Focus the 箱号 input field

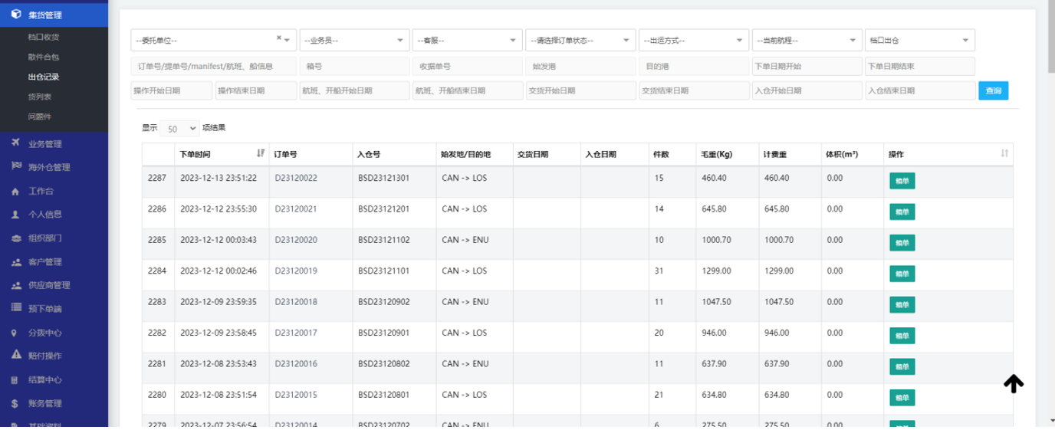354,67
